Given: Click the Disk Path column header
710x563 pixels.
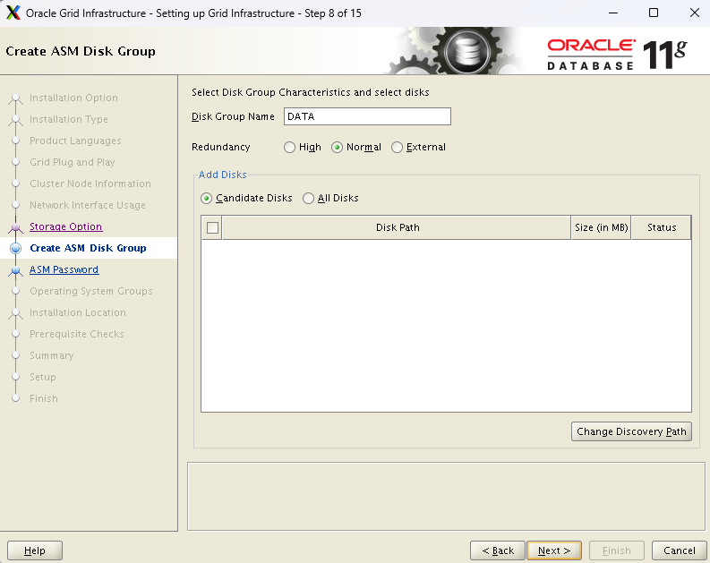Looking at the screenshot, I should [398, 227].
